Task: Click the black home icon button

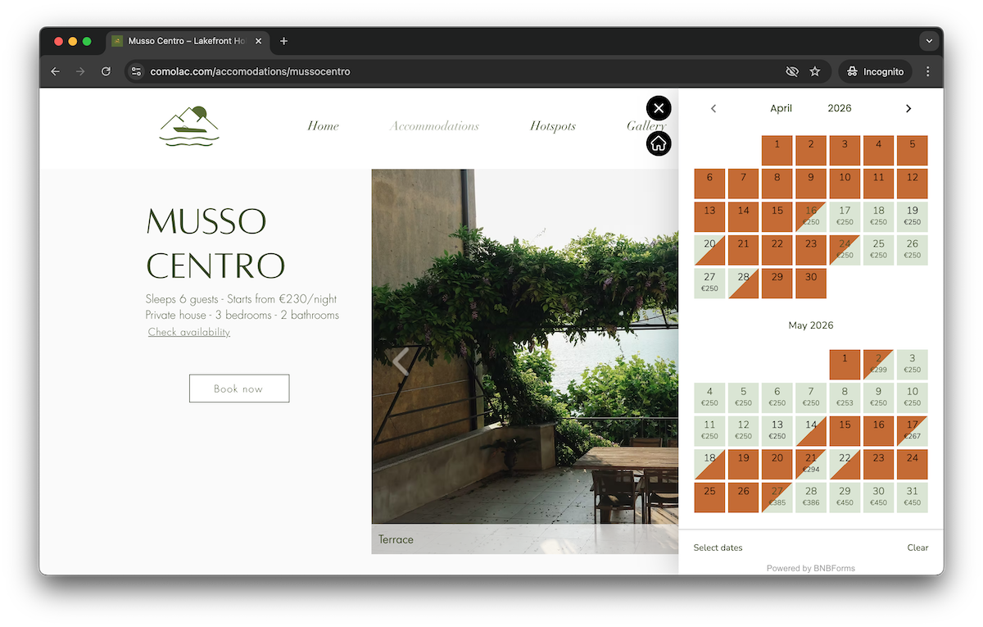Action: 659,143
